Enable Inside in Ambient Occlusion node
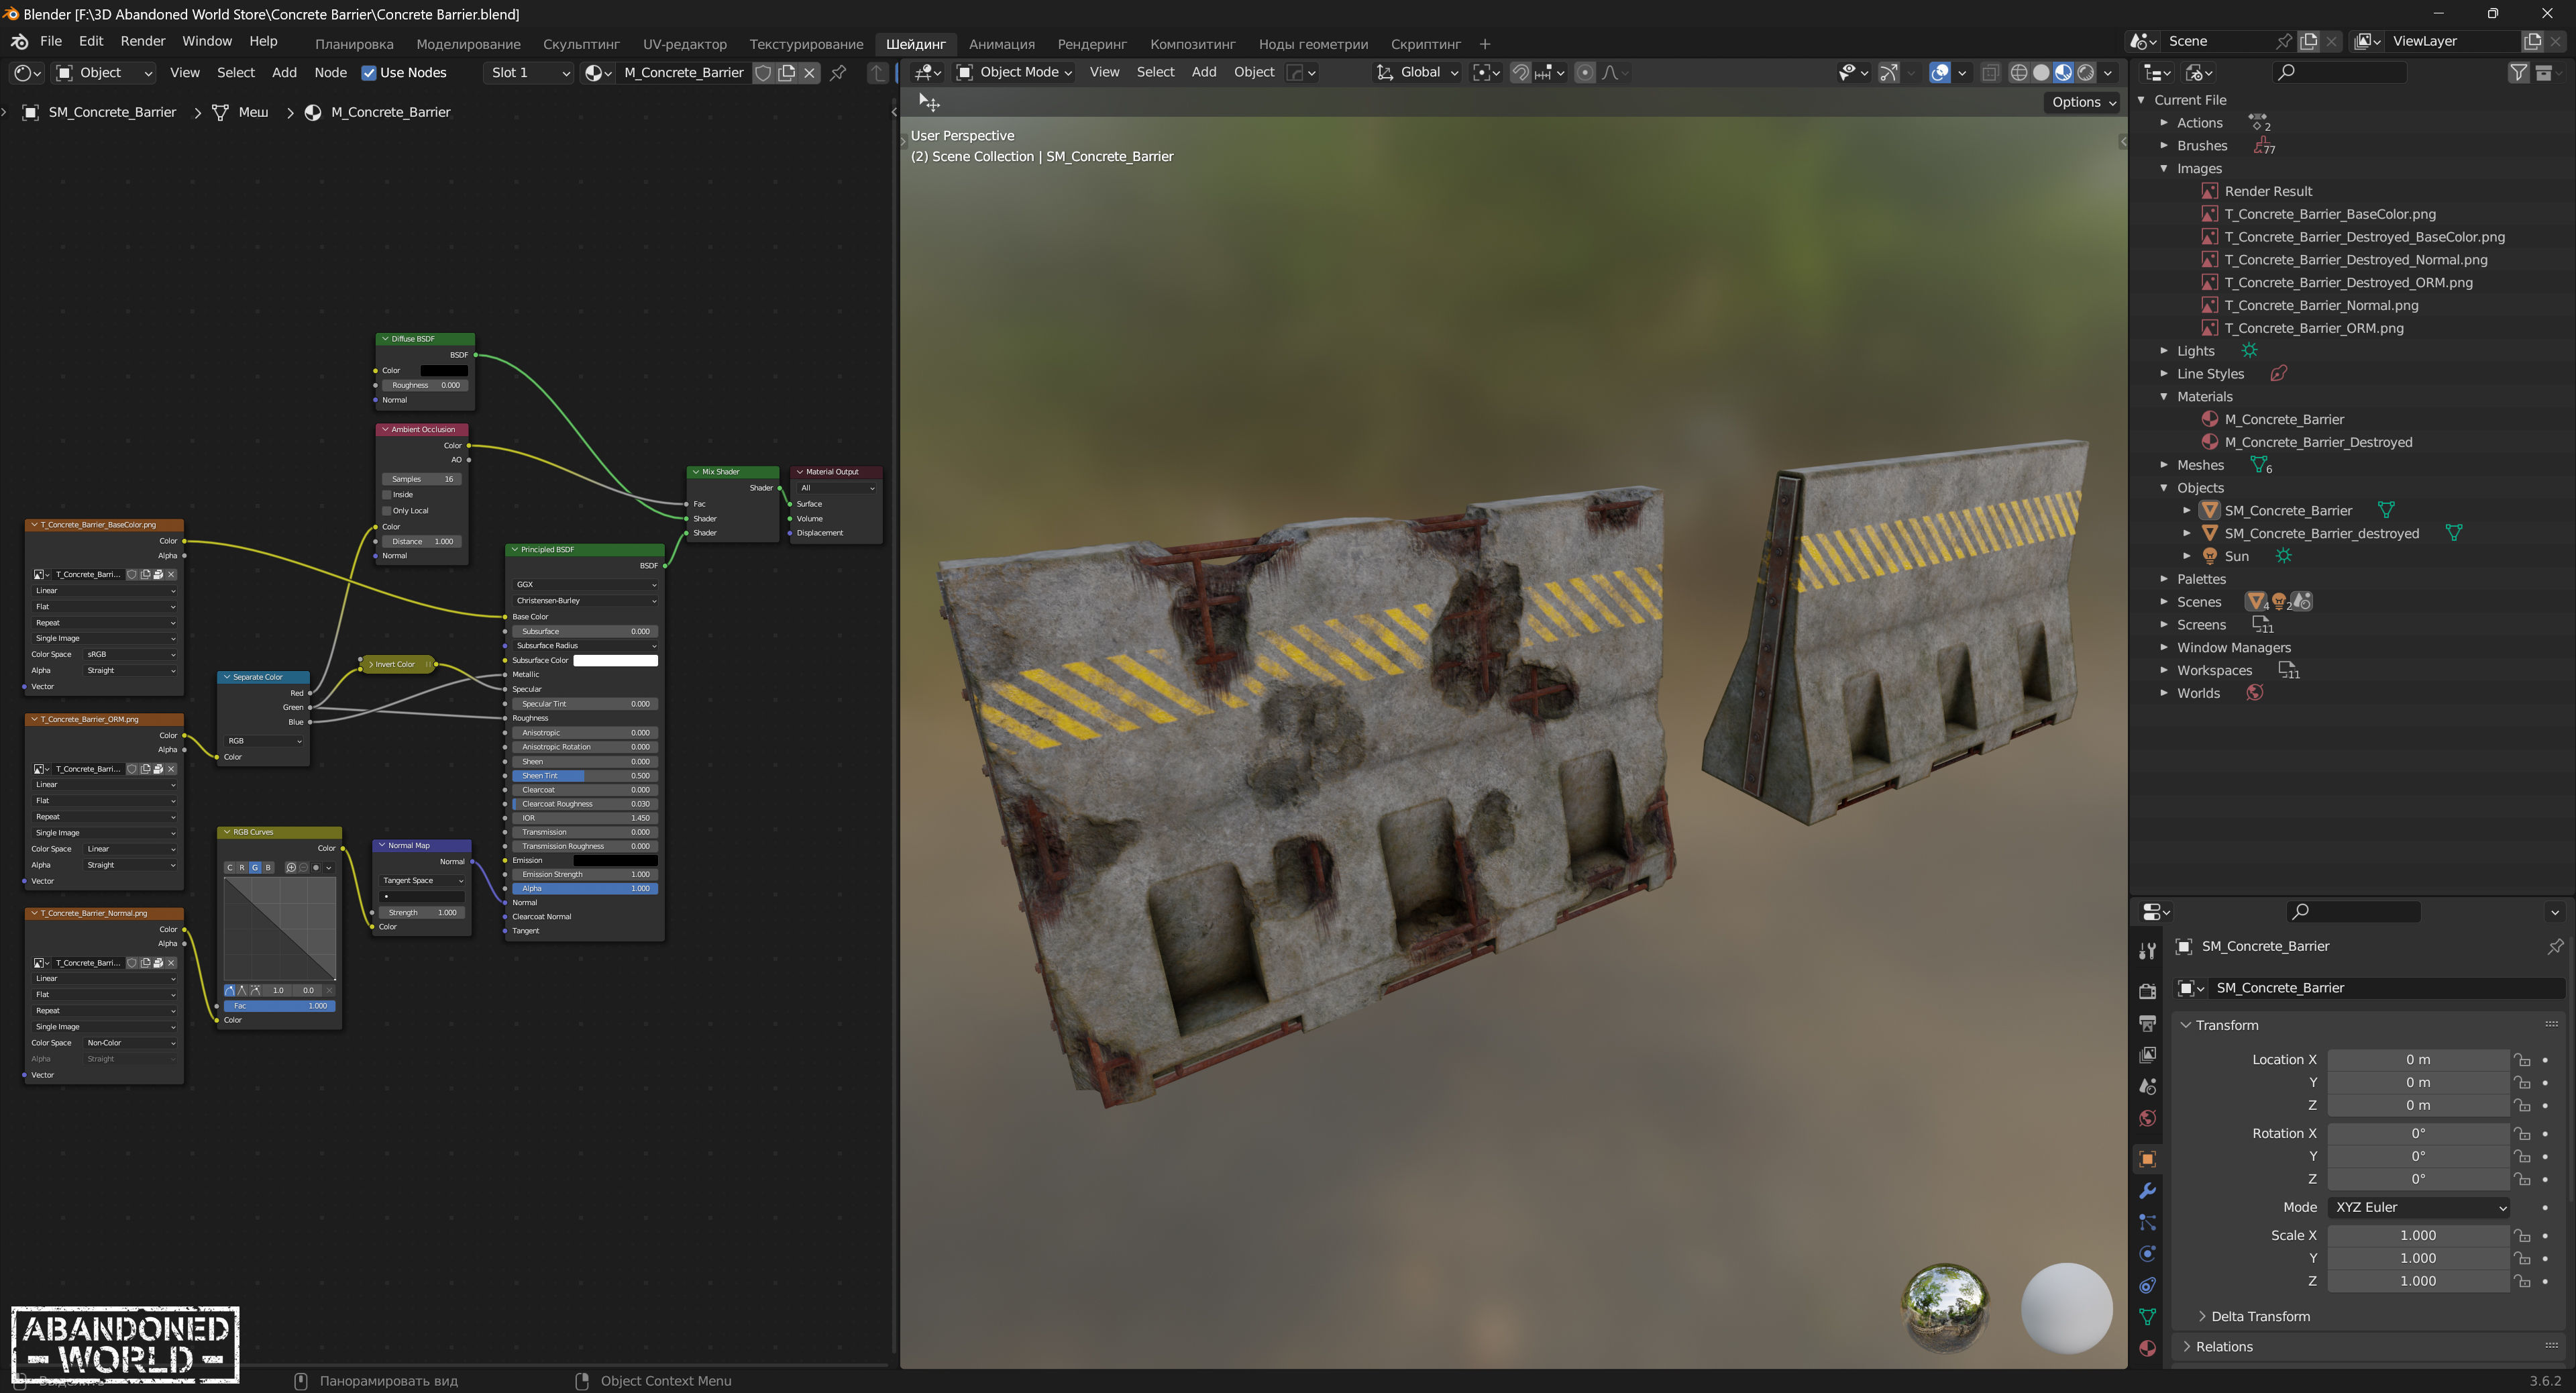This screenshot has height=1393, width=2576. pyautogui.click(x=387, y=495)
